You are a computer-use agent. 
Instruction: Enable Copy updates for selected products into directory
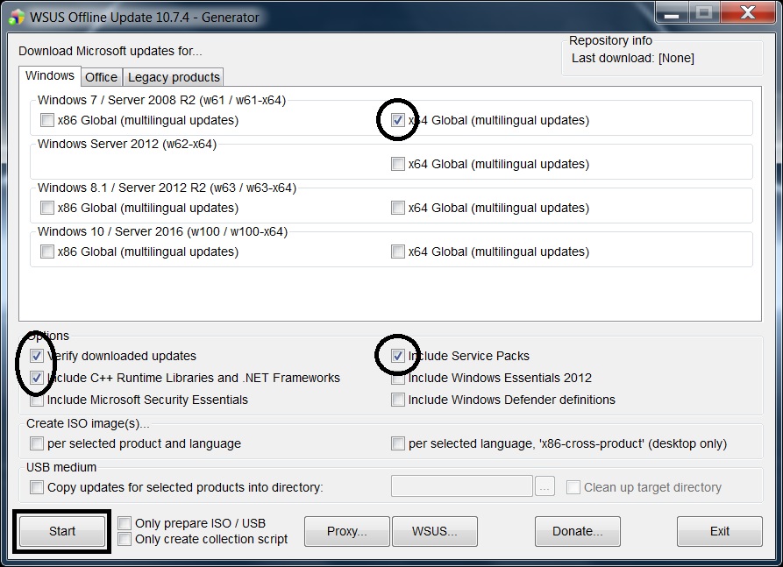tap(37, 487)
